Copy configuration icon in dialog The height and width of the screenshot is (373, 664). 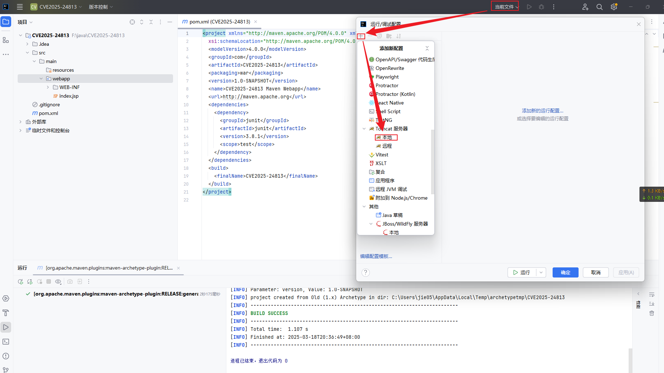(380, 36)
